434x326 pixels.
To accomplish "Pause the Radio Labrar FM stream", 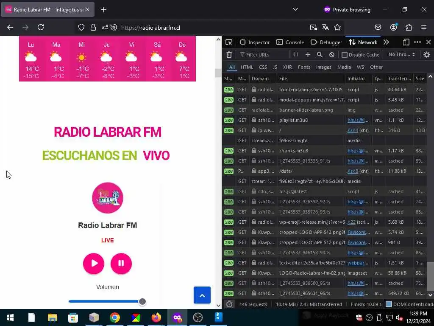I will (x=121, y=263).
